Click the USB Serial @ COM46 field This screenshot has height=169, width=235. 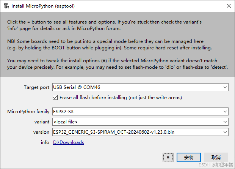(140, 87)
